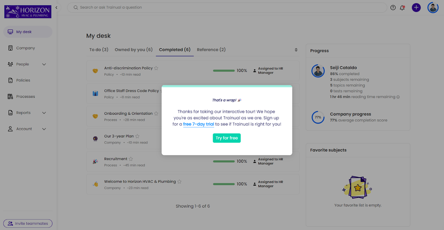Click Seiji Cataldo progress avatar ring
This screenshot has width=444, height=230.
pos(318,71)
